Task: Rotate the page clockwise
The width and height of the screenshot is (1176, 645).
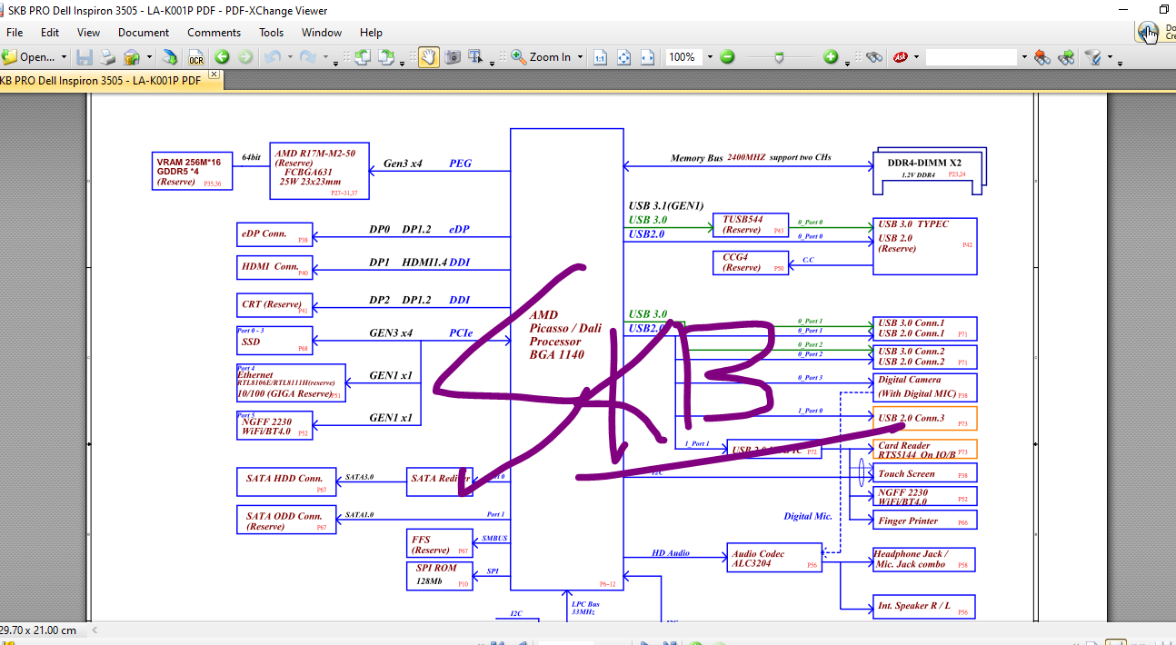Action: (x=385, y=57)
